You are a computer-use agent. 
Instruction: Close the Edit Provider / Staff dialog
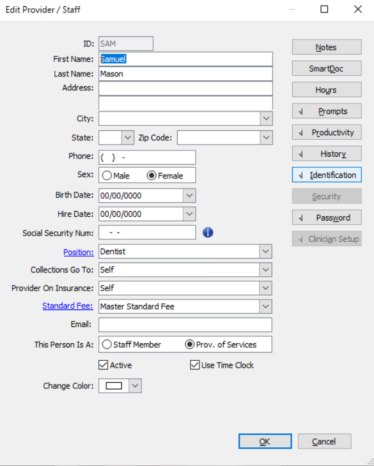pyautogui.click(x=358, y=9)
